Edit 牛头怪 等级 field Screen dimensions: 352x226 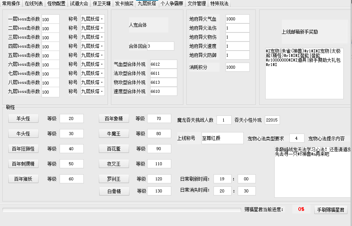pyautogui.click(x=72, y=134)
